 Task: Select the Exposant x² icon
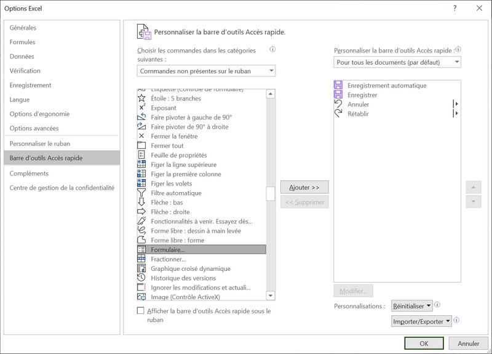[x=141, y=108]
